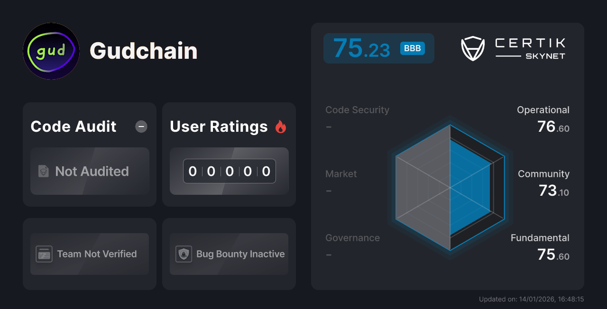Click the fire icon next to User Ratings
This screenshot has width=607, height=309.
point(281,126)
